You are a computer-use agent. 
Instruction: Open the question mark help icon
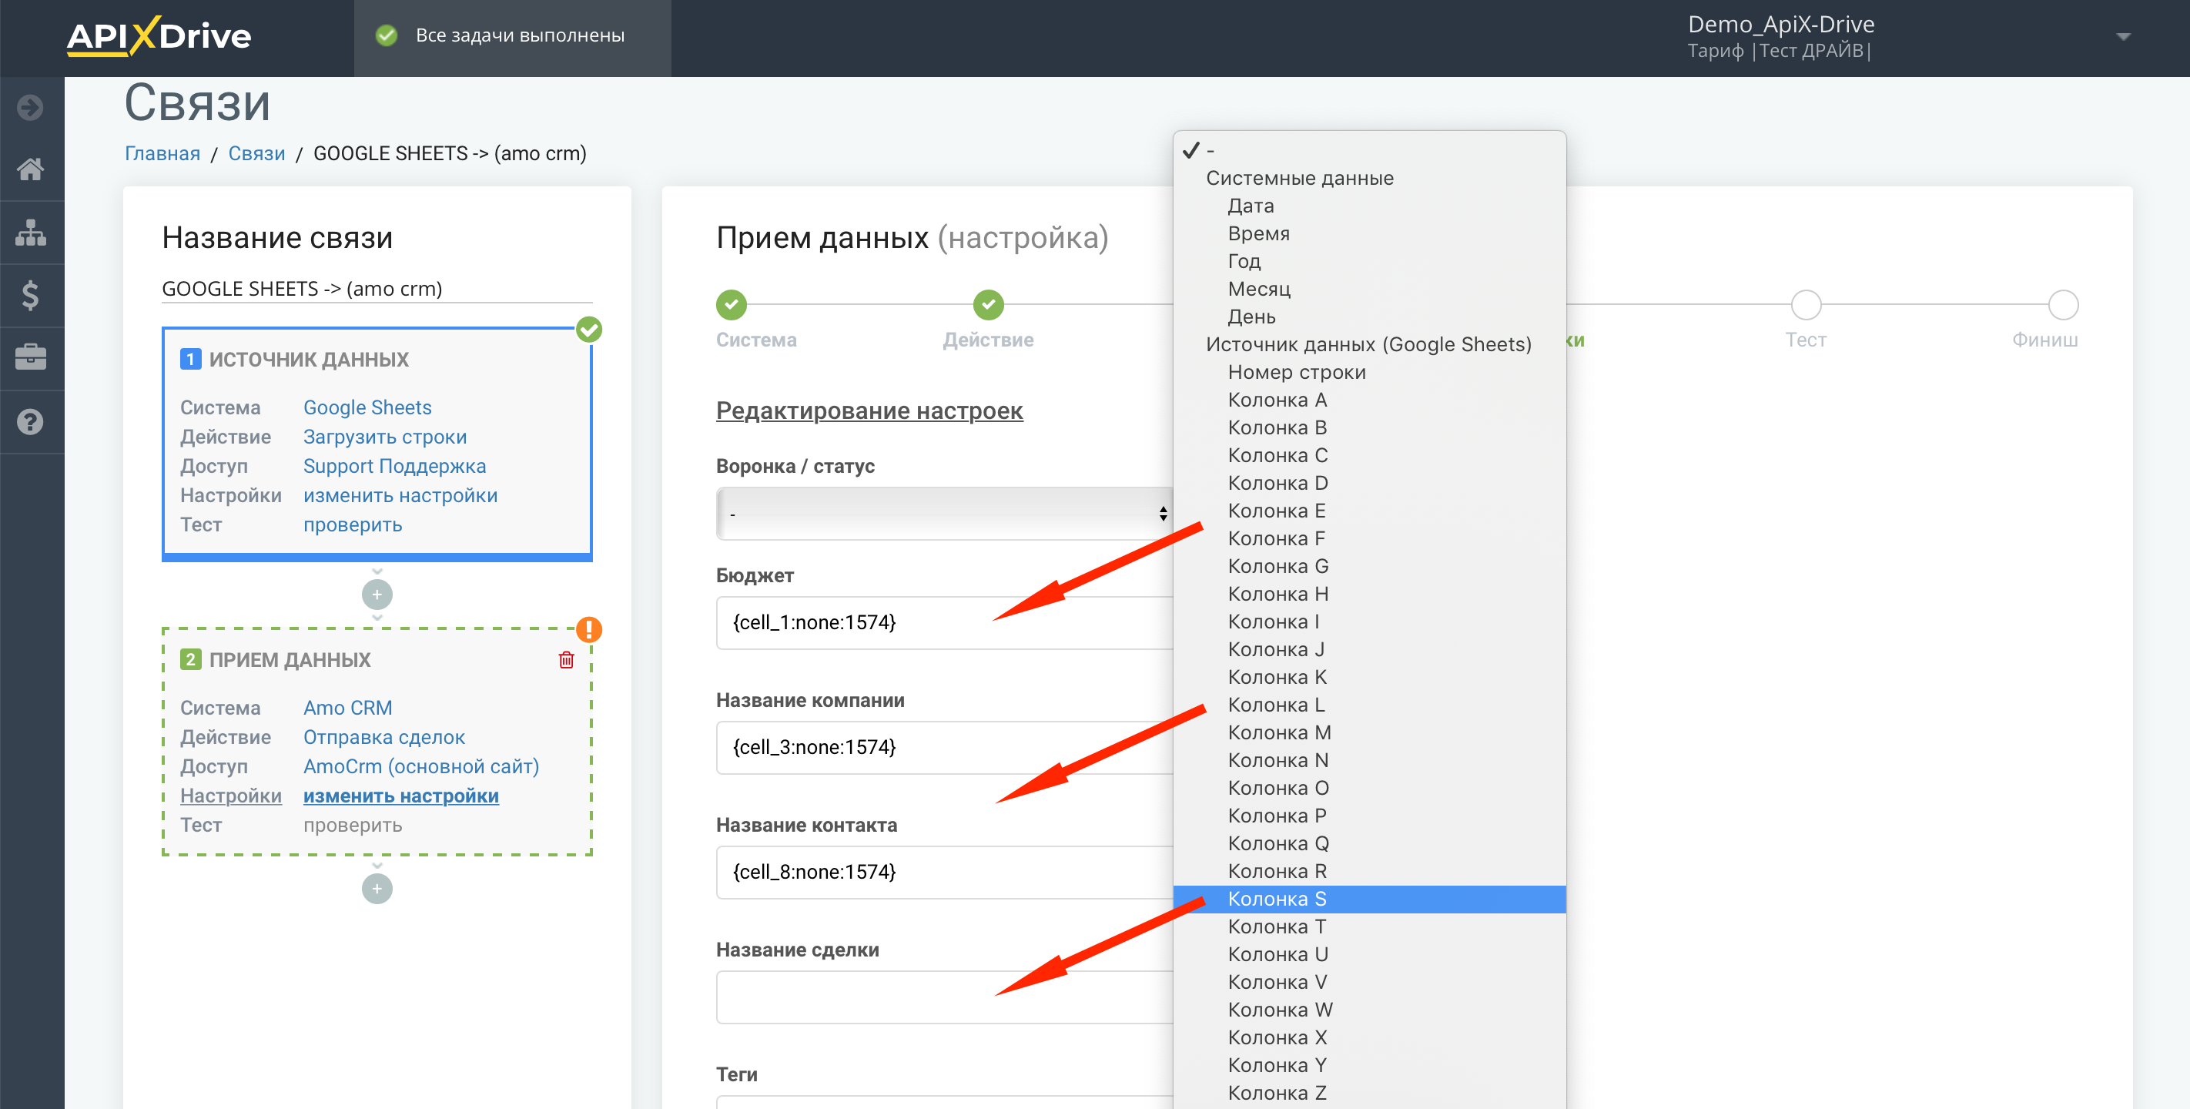pos(31,422)
